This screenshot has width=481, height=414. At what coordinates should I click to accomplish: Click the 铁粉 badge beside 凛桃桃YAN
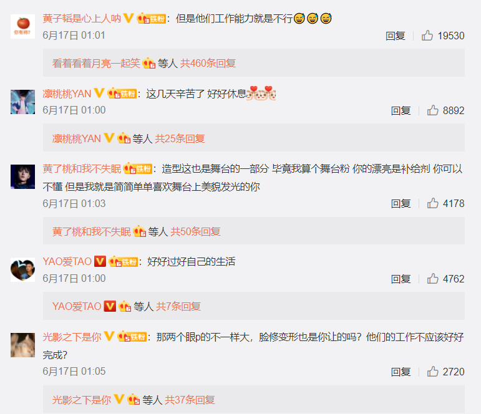pos(122,94)
